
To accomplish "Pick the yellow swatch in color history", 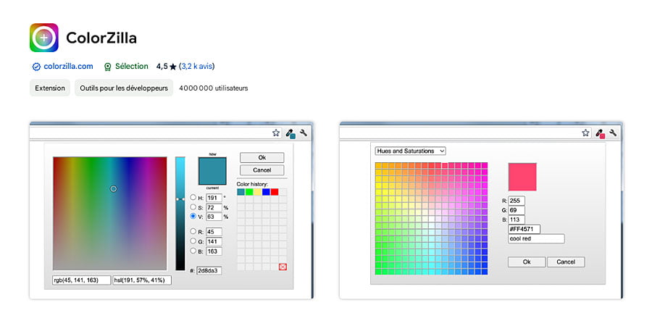I will (258, 192).
